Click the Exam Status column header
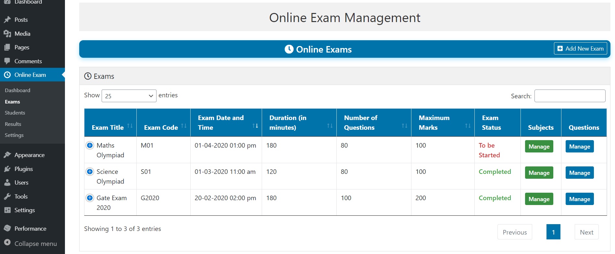This screenshot has height=254, width=615. (x=497, y=123)
